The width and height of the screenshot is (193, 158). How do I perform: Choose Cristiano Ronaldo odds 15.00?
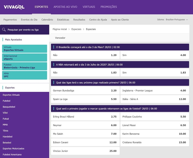(154, 142)
